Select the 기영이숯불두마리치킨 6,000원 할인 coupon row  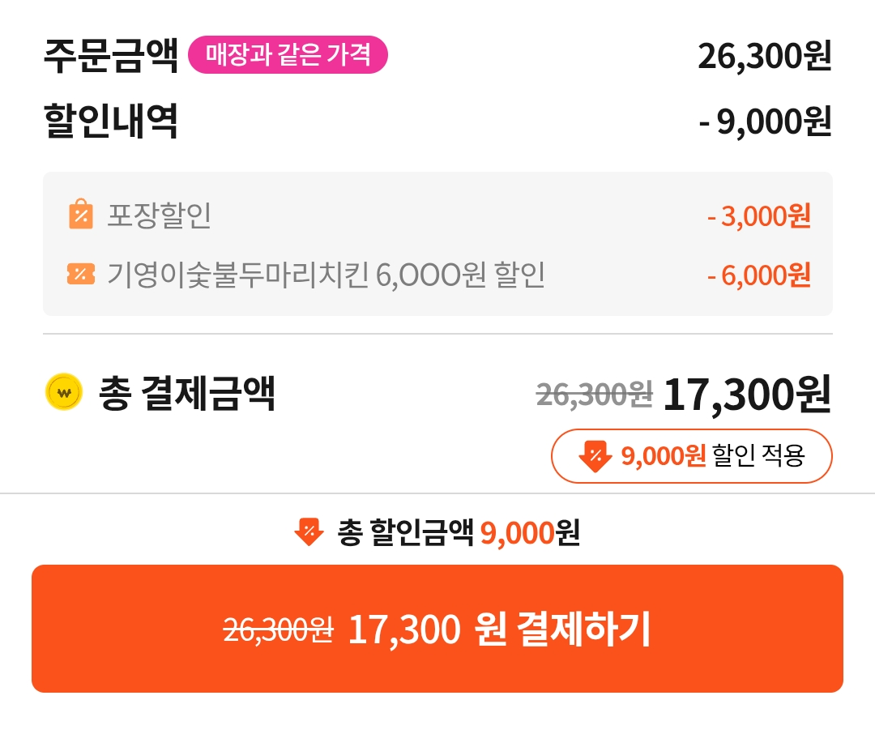pyautogui.click(x=326, y=275)
